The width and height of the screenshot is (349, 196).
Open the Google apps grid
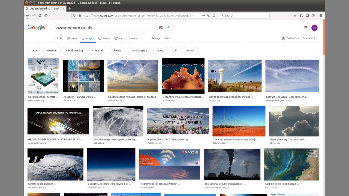tap(305, 28)
